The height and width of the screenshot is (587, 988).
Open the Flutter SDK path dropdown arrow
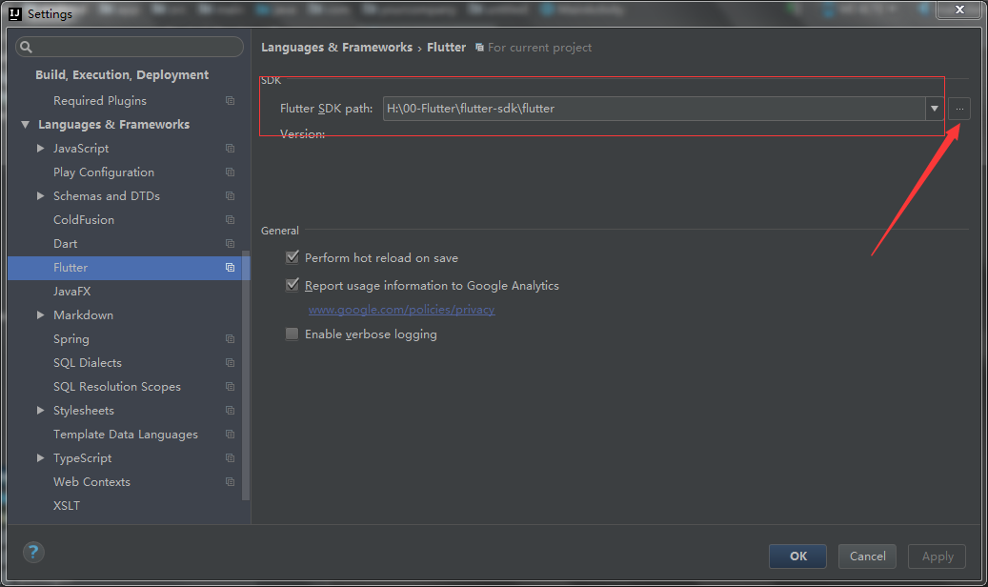pos(934,109)
